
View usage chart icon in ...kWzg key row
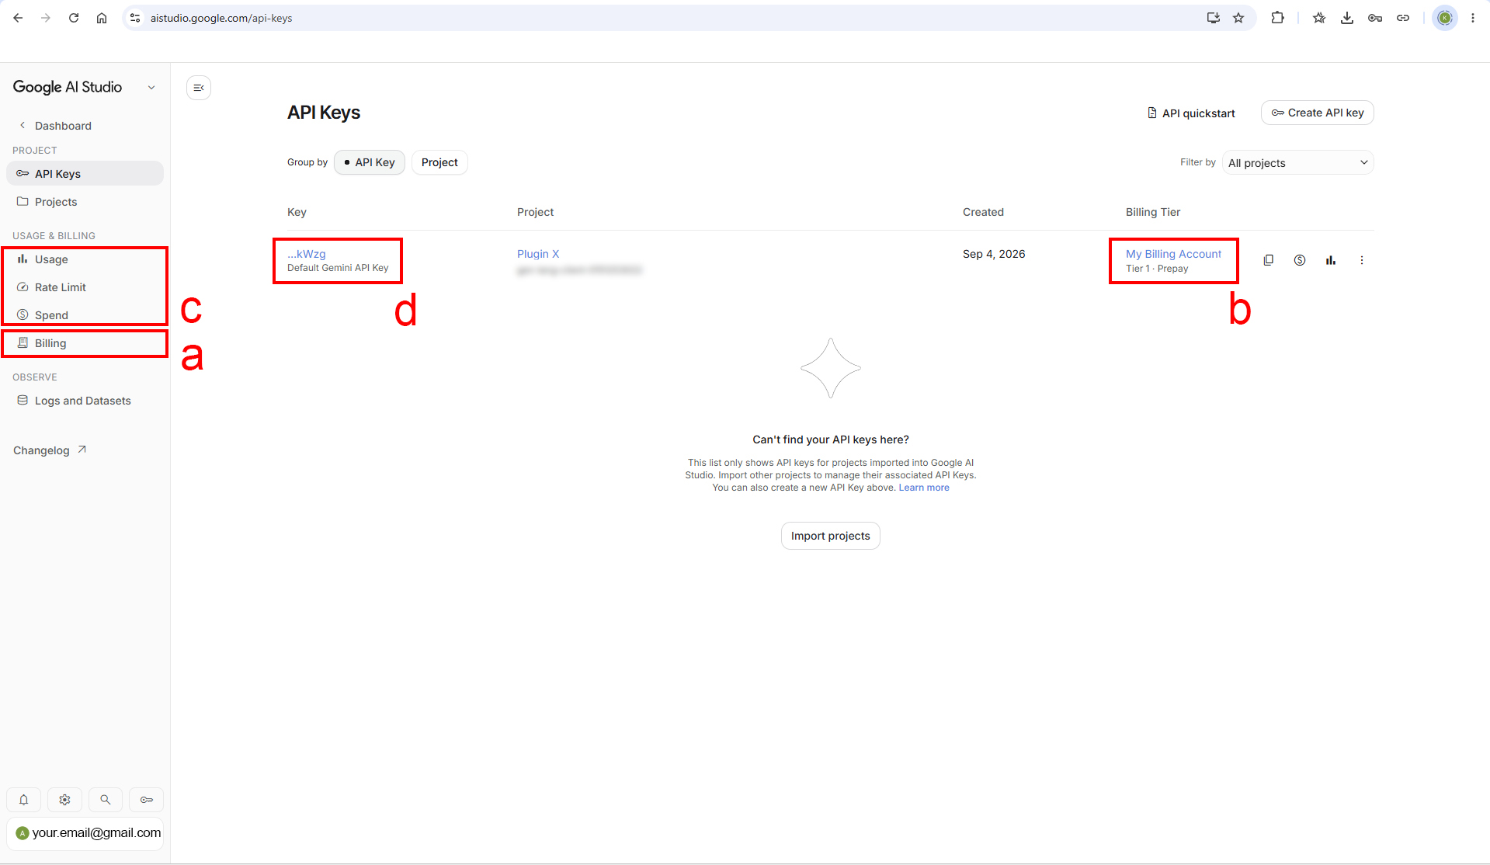click(1330, 260)
